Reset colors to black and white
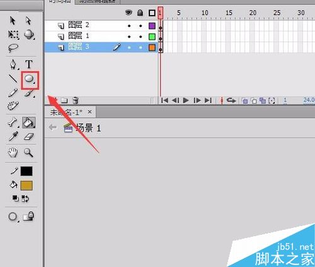 coord(15,198)
